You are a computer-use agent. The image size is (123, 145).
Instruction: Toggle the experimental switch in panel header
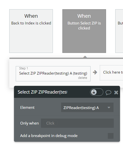click(x=97, y=92)
